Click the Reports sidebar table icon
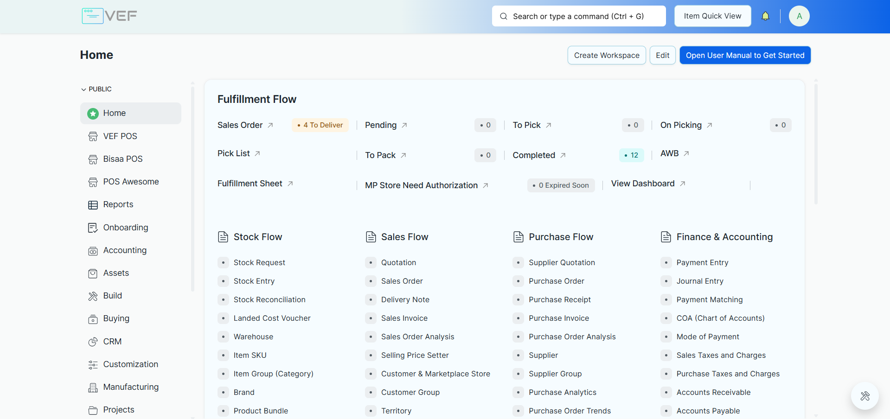The width and height of the screenshot is (890, 419). click(93, 205)
